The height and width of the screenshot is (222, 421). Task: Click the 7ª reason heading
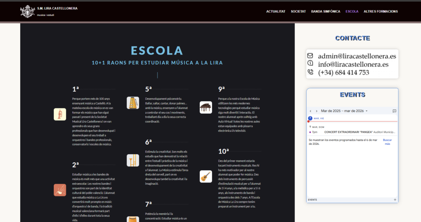(x=148, y=204)
